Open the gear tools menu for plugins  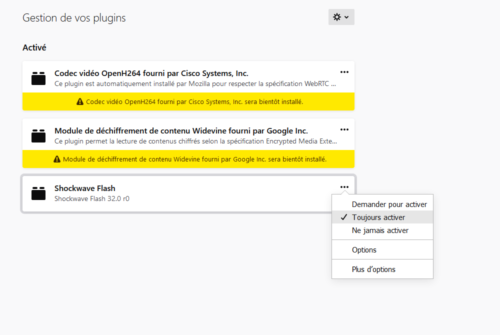coord(341,17)
